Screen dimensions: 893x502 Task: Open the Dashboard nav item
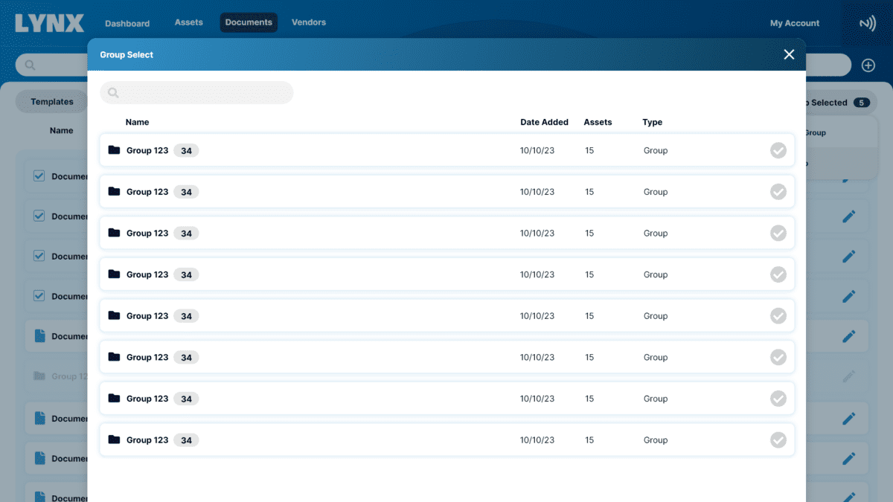pos(127,23)
